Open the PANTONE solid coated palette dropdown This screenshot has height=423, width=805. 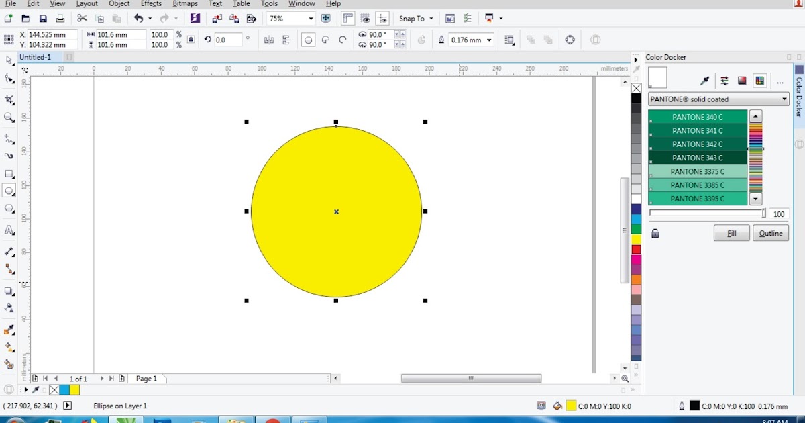tap(783, 99)
